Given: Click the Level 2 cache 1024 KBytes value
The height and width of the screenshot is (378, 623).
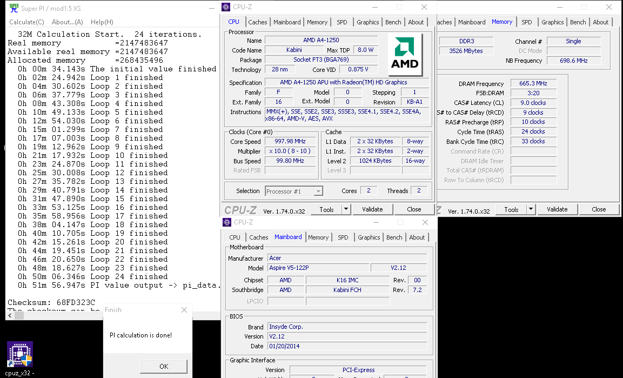Looking at the screenshot, I should pos(375,161).
